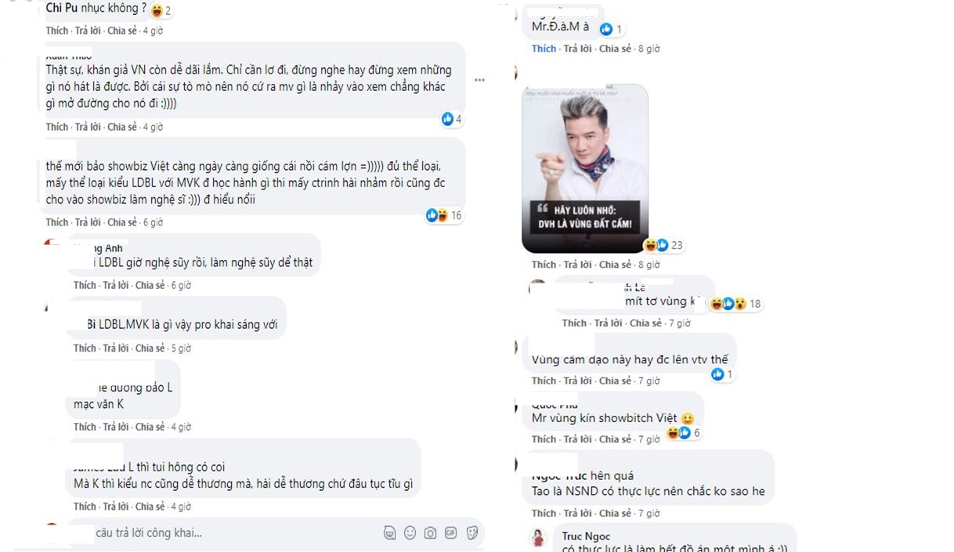954x552 pixels.
Task: Open reactions on the 'Mr vùng kín' comment
Action: click(x=683, y=433)
